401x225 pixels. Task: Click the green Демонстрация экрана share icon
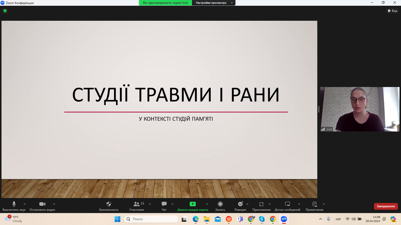coord(192,204)
